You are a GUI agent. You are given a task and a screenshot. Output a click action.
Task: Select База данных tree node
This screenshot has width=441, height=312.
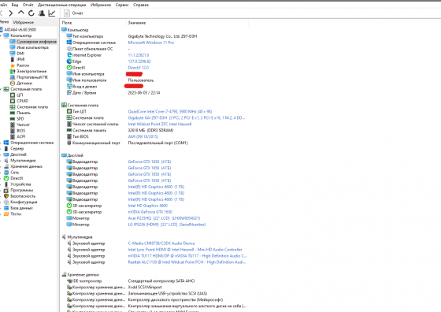coord(22,208)
